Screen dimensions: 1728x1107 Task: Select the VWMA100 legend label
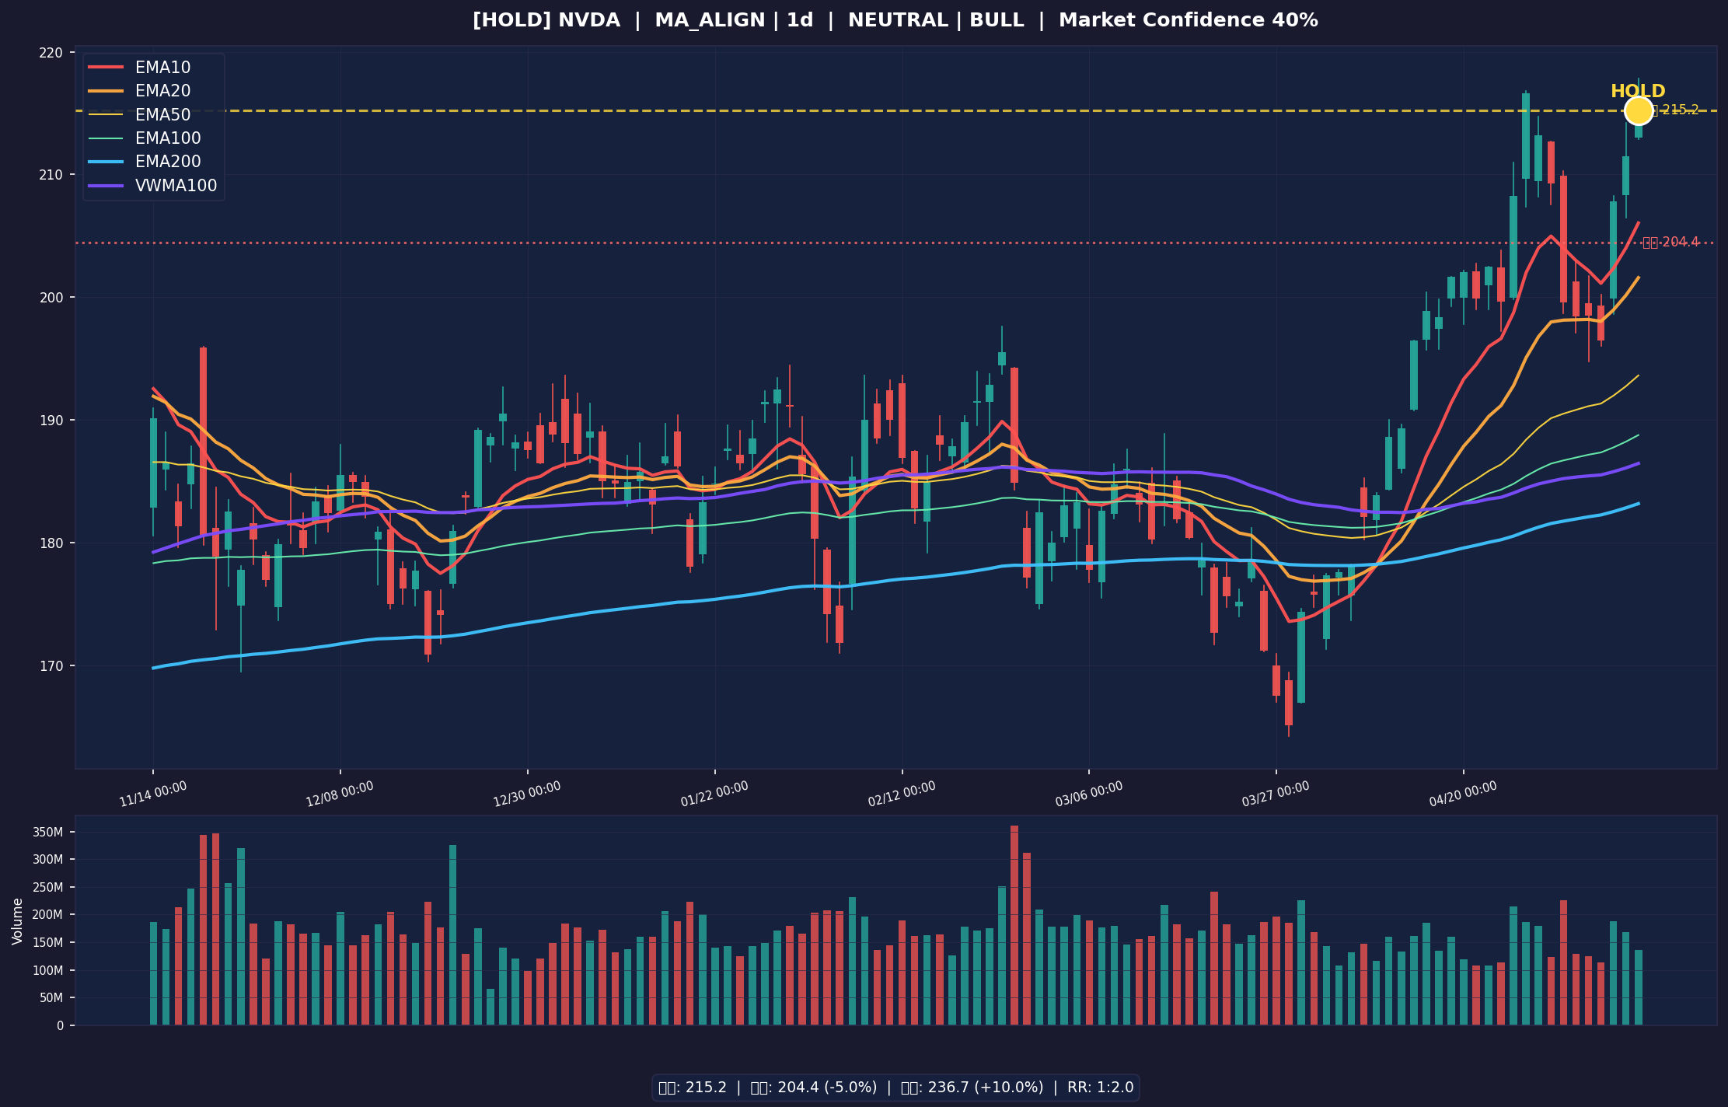point(176,187)
